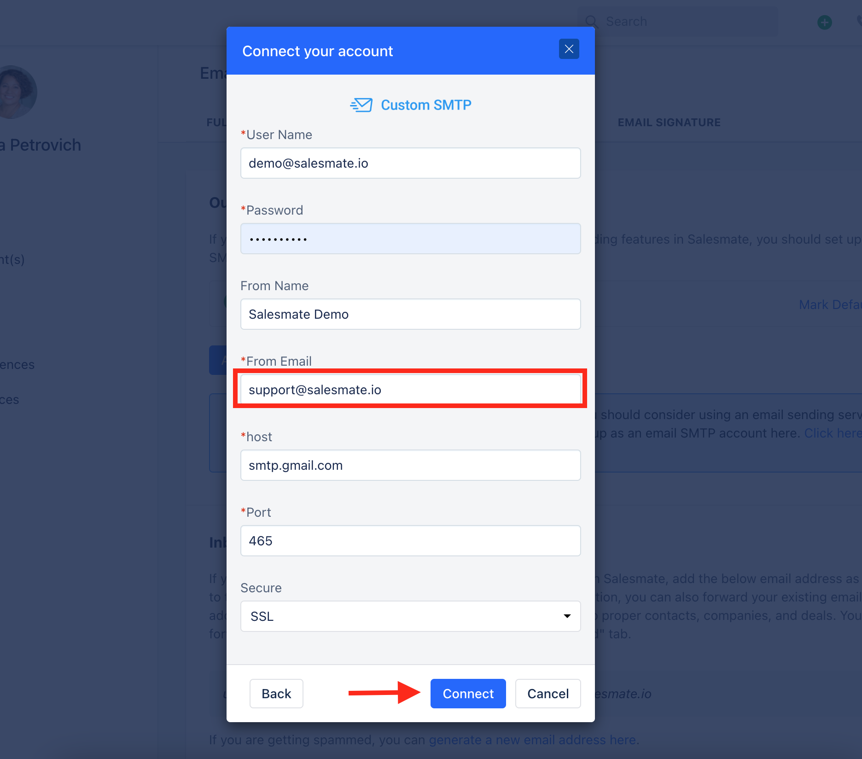Click the Mark Default link
This screenshot has width=862, height=759.
click(830, 304)
